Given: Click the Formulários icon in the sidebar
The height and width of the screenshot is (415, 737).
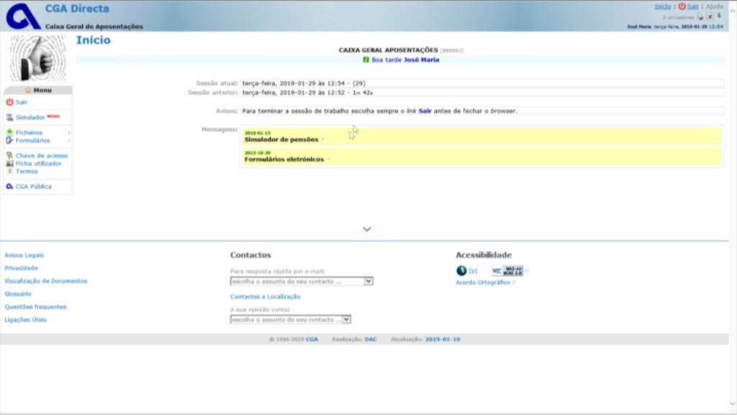Looking at the screenshot, I should click(9, 138).
